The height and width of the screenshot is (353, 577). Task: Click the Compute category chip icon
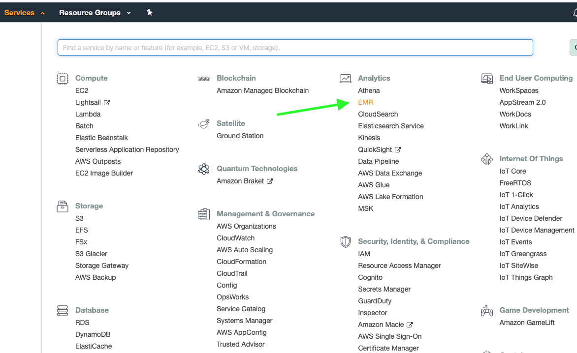point(63,79)
